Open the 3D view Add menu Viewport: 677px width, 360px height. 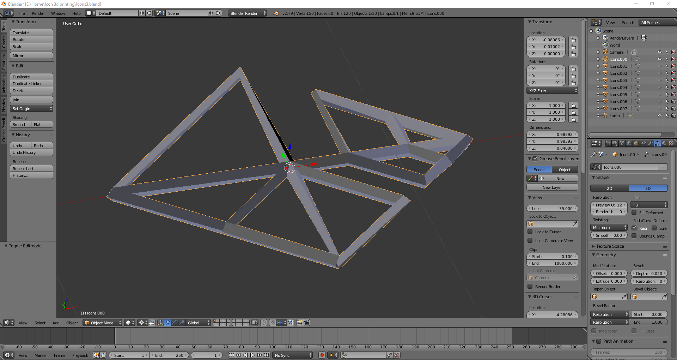[56, 323]
